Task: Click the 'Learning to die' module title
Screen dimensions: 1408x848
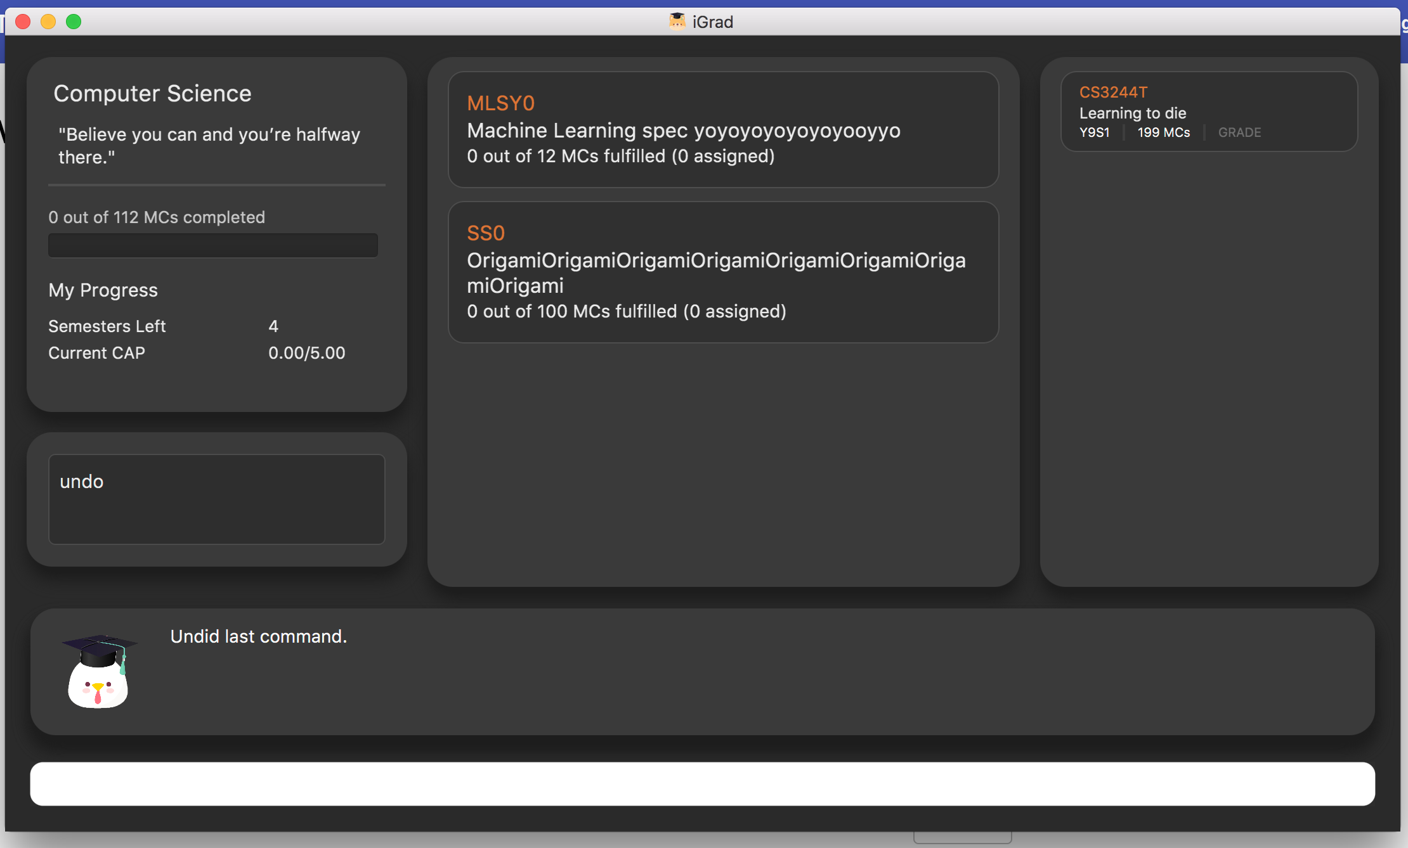Action: tap(1133, 113)
